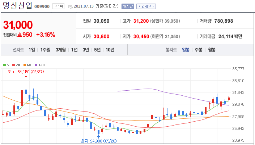Click the red up-triangle change icon
Viewport: 255px width, 145px height.
click(20, 35)
